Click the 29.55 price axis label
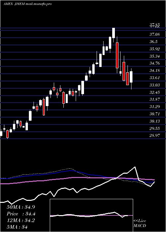166x232 pixels. click(x=155, y=129)
